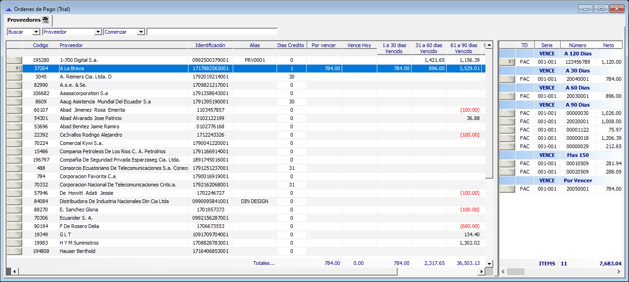Click the Neto column header in invoices

pos(608,45)
